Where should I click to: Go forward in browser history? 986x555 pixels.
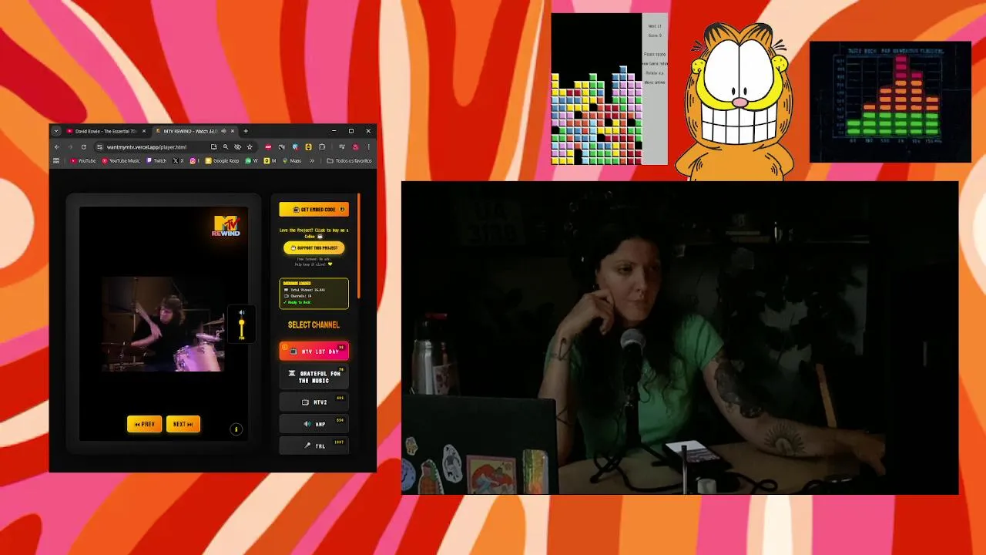click(x=69, y=146)
